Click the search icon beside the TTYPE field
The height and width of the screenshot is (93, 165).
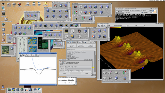pyautogui.click(x=151, y=10)
